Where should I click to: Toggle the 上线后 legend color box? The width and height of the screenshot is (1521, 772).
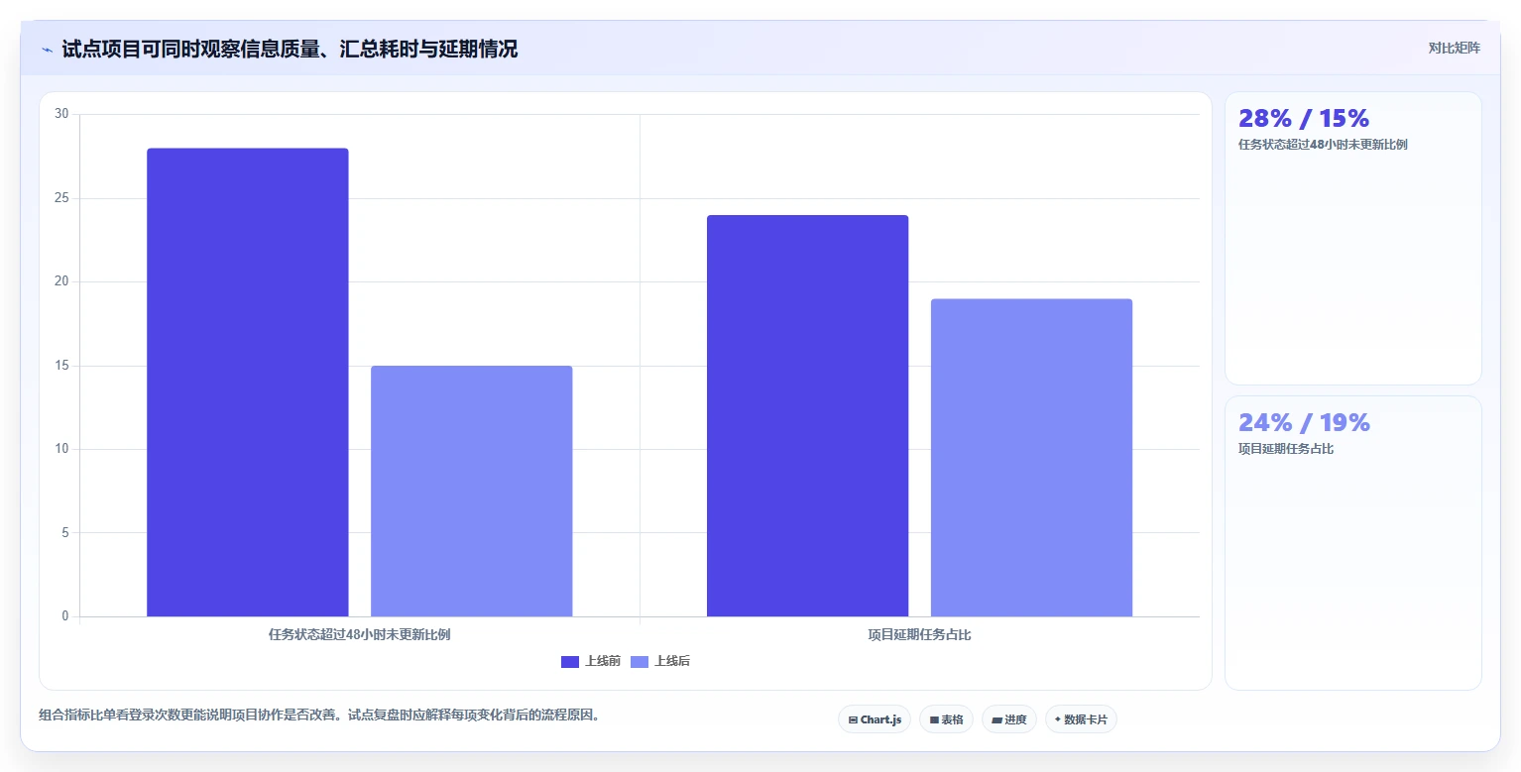point(640,662)
